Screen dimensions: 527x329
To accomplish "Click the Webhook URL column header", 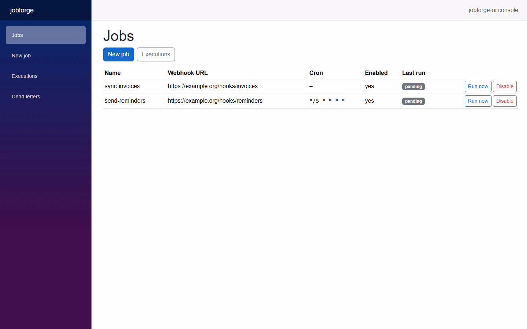I will click(188, 73).
